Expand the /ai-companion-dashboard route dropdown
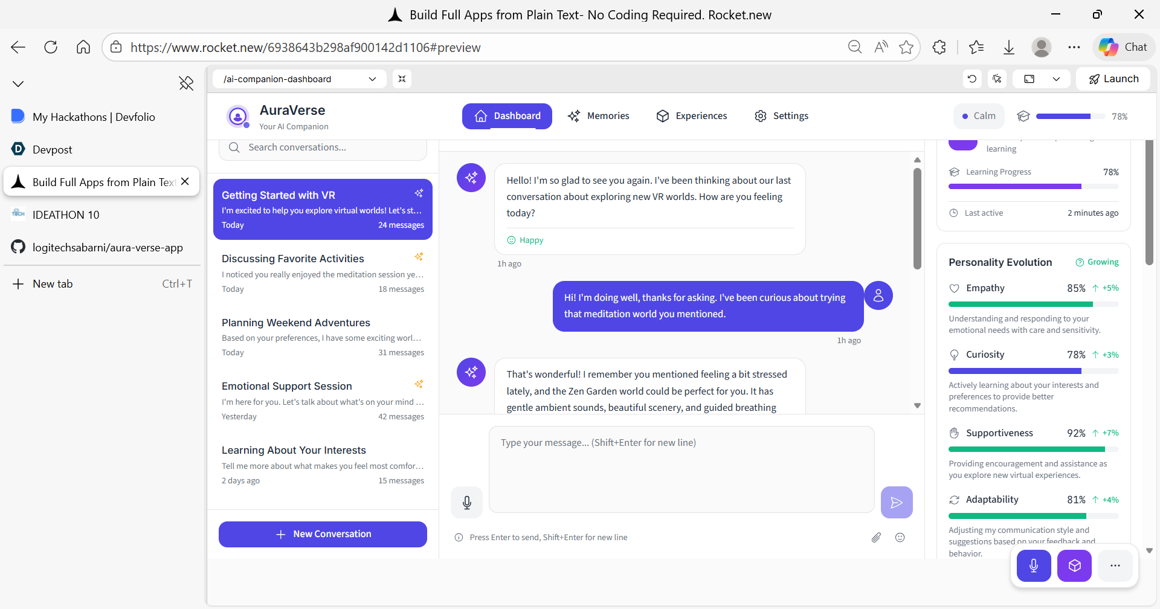Image resolution: width=1160 pixels, height=609 pixels. click(x=300, y=79)
